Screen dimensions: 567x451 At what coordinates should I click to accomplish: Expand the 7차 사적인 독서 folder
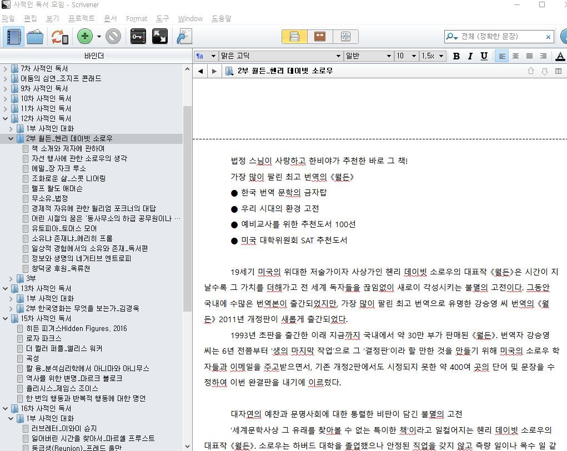(x=5, y=68)
